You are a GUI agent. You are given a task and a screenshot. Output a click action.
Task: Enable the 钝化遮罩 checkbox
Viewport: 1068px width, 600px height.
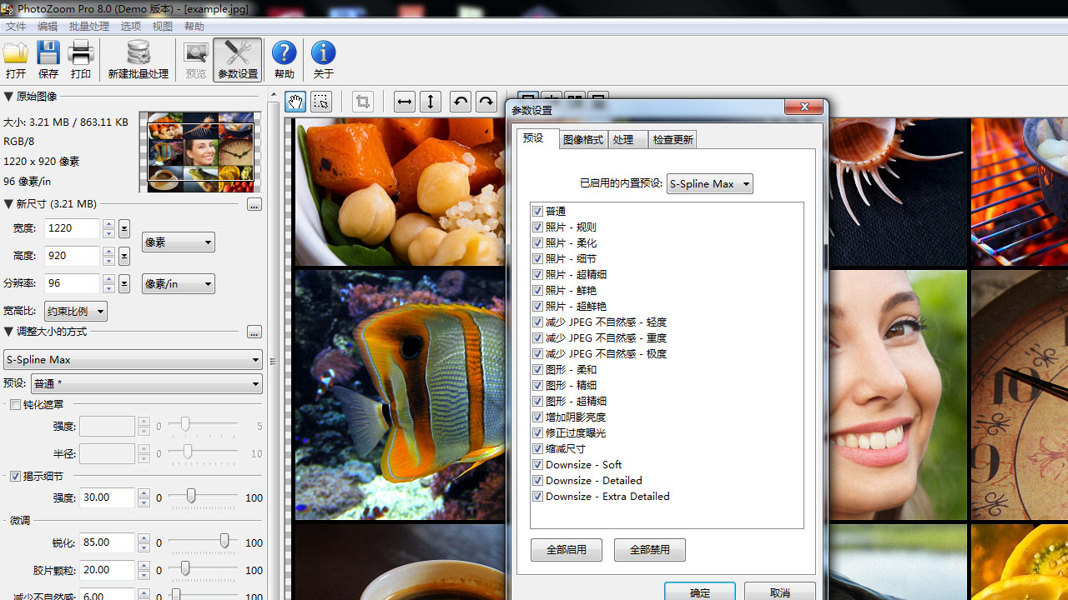15,404
